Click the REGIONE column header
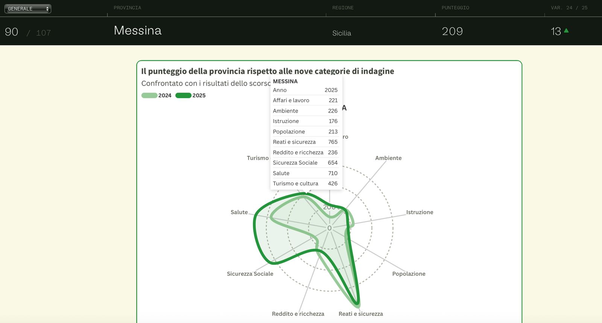Screen dimensions: 602x323 coord(343,8)
